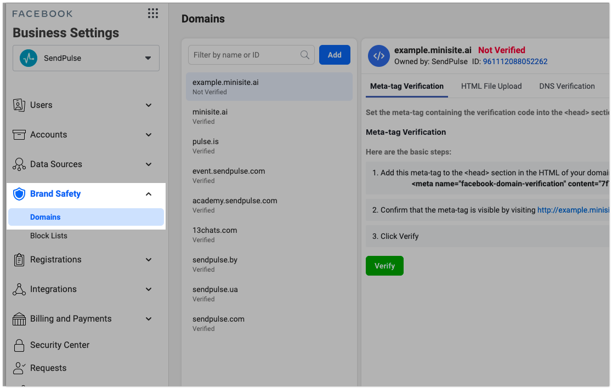
Task: Click the Brand Safety shield icon
Action: click(19, 194)
